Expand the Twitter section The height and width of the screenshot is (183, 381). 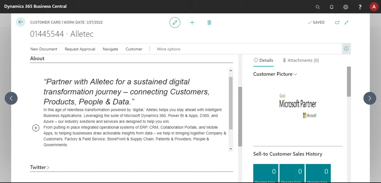tap(40, 167)
